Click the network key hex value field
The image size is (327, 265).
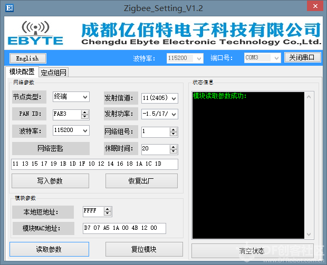click(94, 164)
